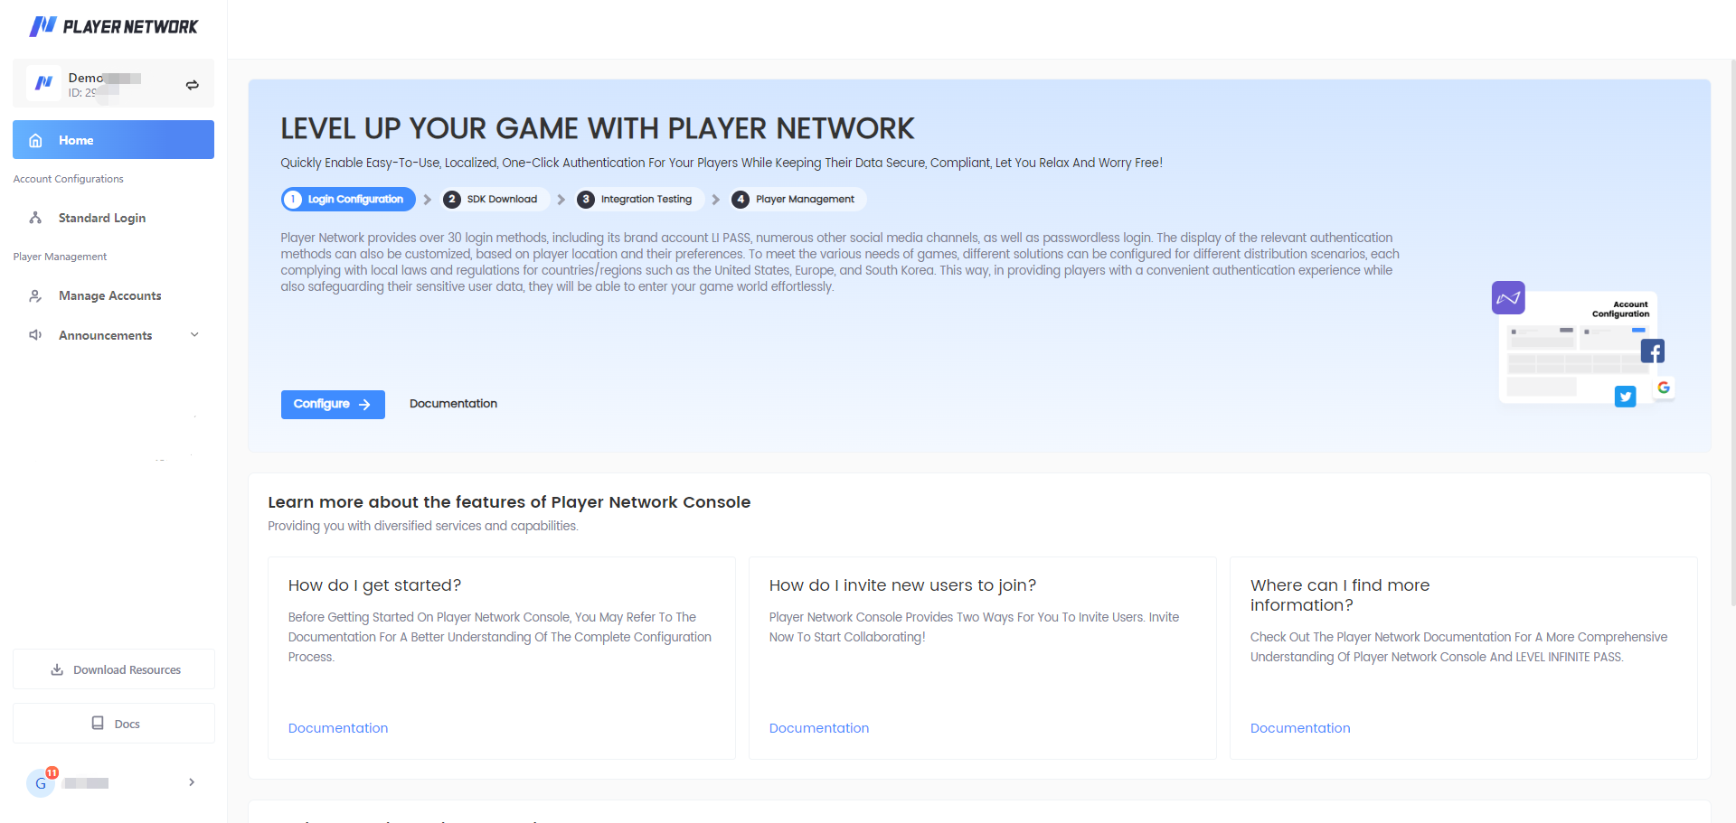This screenshot has width=1736, height=823.
Task: Open the Docs button in sidebar
Action: click(x=114, y=724)
